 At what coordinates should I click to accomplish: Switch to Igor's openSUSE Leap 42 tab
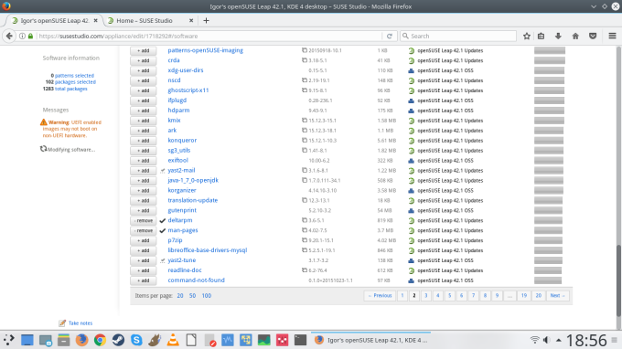(x=55, y=21)
